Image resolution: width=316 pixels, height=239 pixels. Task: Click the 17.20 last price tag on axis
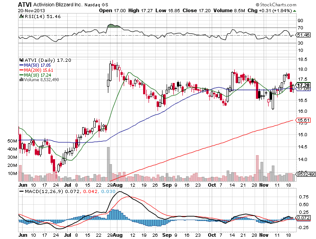(303, 85)
